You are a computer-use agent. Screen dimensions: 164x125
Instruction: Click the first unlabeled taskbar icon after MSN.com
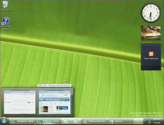point(66,121)
